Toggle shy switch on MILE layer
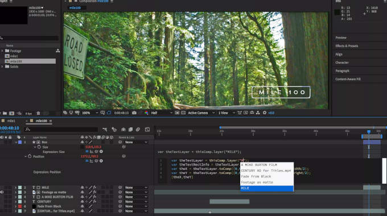The width and height of the screenshot is (387, 216). [82, 188]
